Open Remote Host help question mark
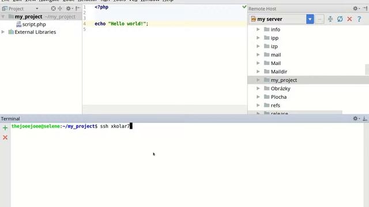369x207 pixels. click(359, 19)
